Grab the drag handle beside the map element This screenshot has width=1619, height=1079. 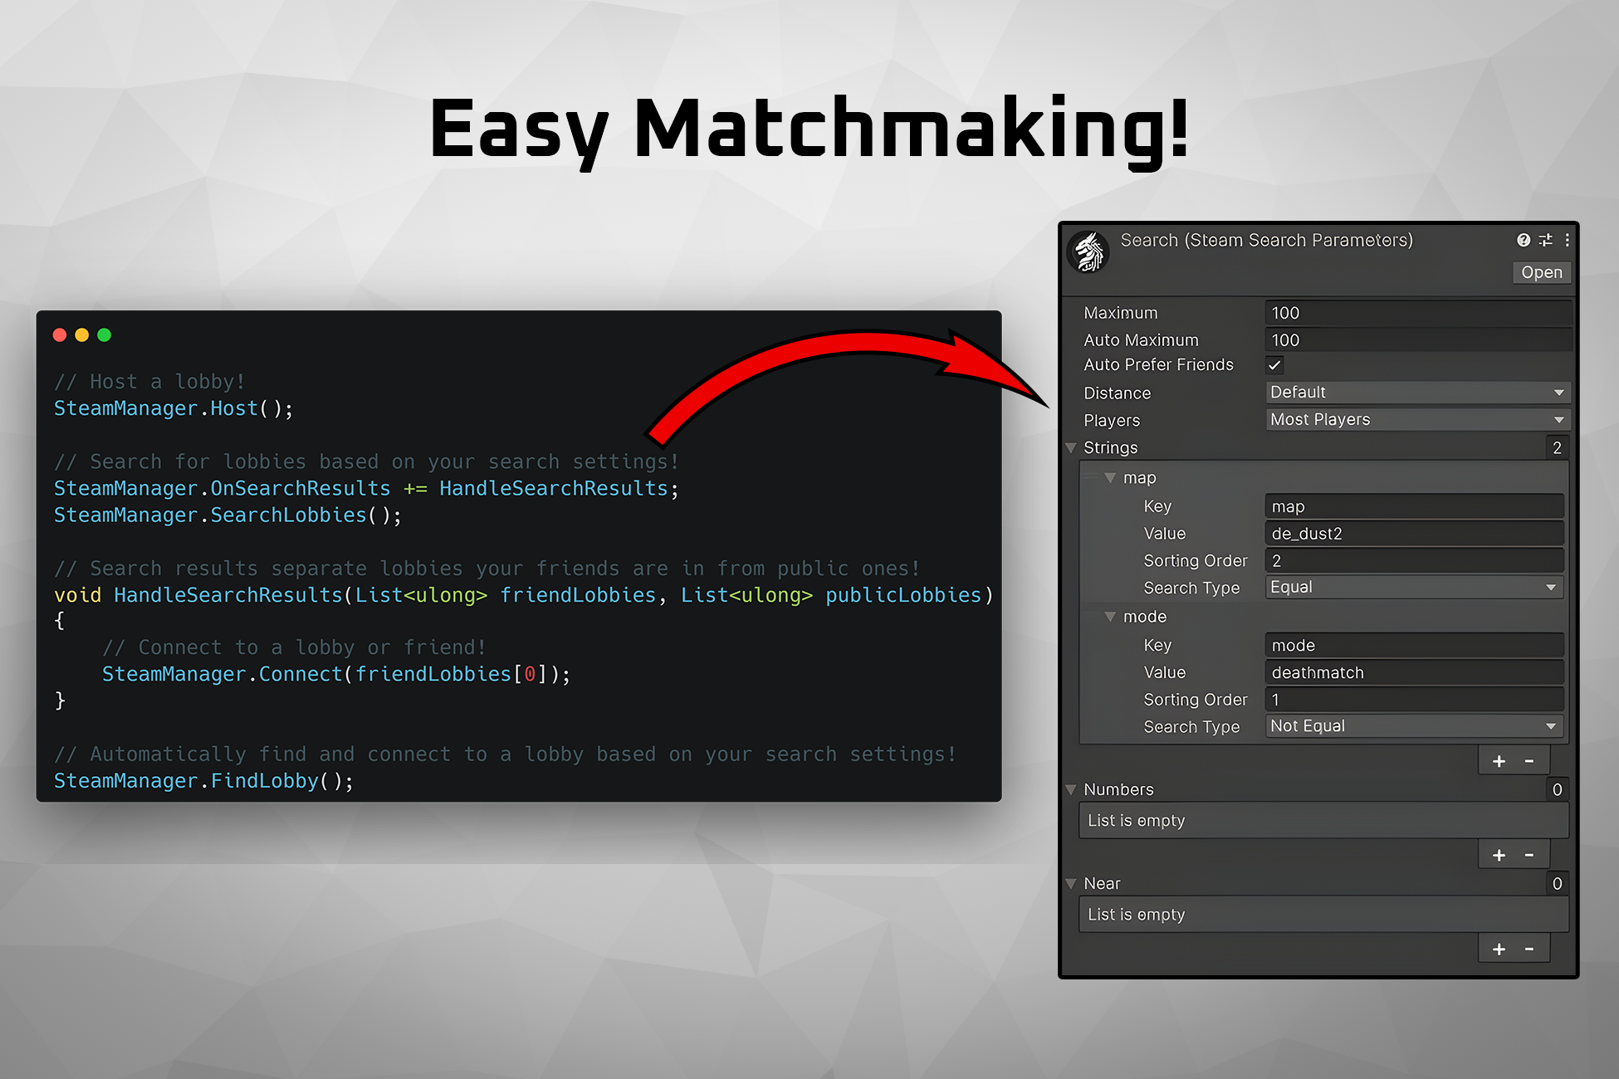(x=1090, y=477)
